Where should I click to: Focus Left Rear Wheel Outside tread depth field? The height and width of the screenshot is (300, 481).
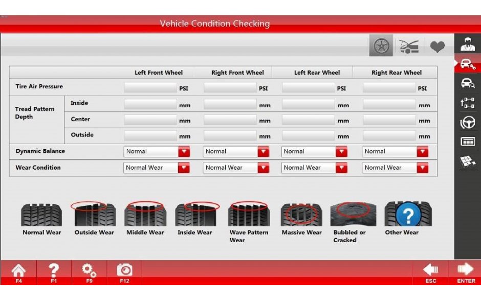pos(308,135)
